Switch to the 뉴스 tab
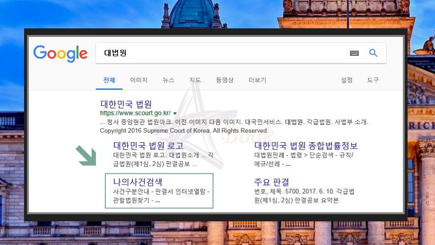 tap(169, 80)
